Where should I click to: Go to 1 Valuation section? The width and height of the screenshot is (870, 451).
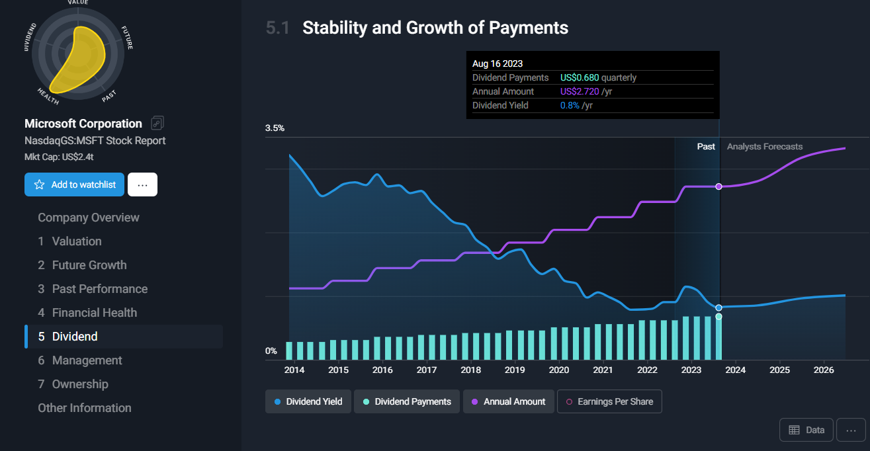[69, 241]
